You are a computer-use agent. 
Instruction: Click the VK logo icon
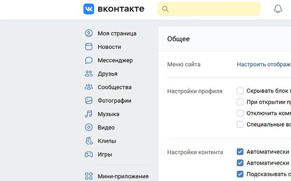tap(89, 9)
